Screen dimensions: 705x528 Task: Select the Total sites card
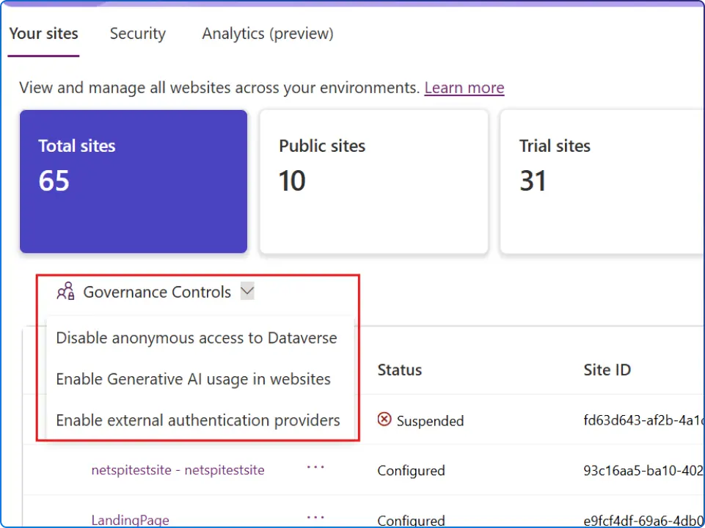click(134, 181)
